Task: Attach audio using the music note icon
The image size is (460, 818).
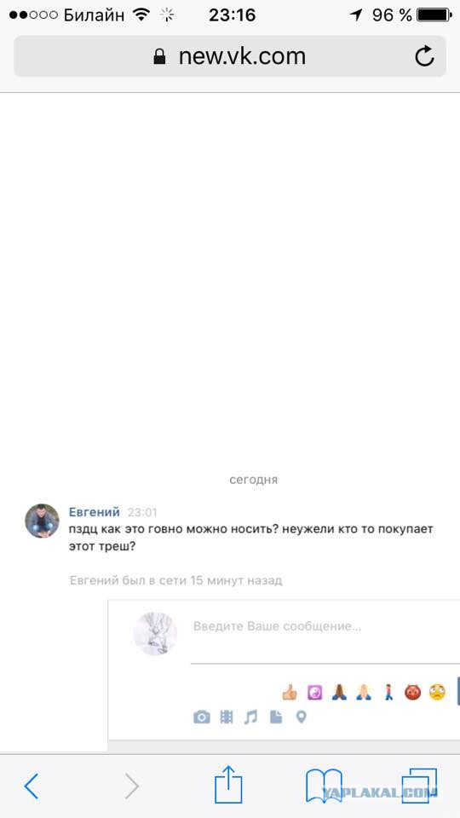Action: 250,717
